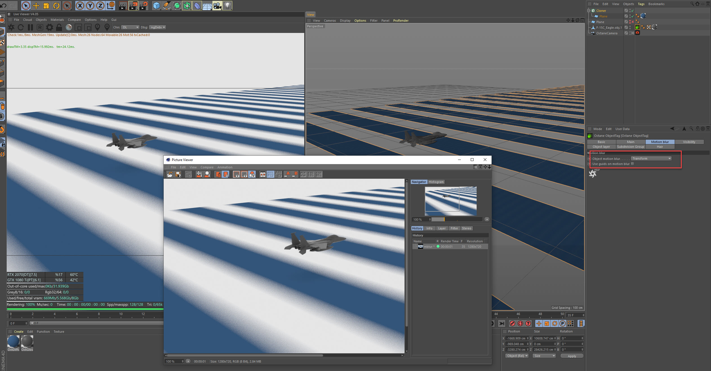Image resolution: width=711 pixels, height=371 pixels.
Task: Pause rendering in the Live Viewer
Action: coord(30,27)
